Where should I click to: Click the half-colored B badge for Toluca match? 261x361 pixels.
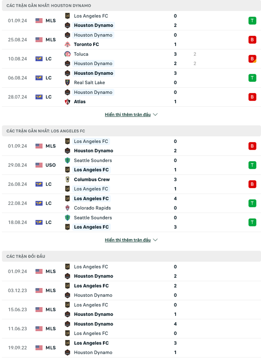coord(252,59)
